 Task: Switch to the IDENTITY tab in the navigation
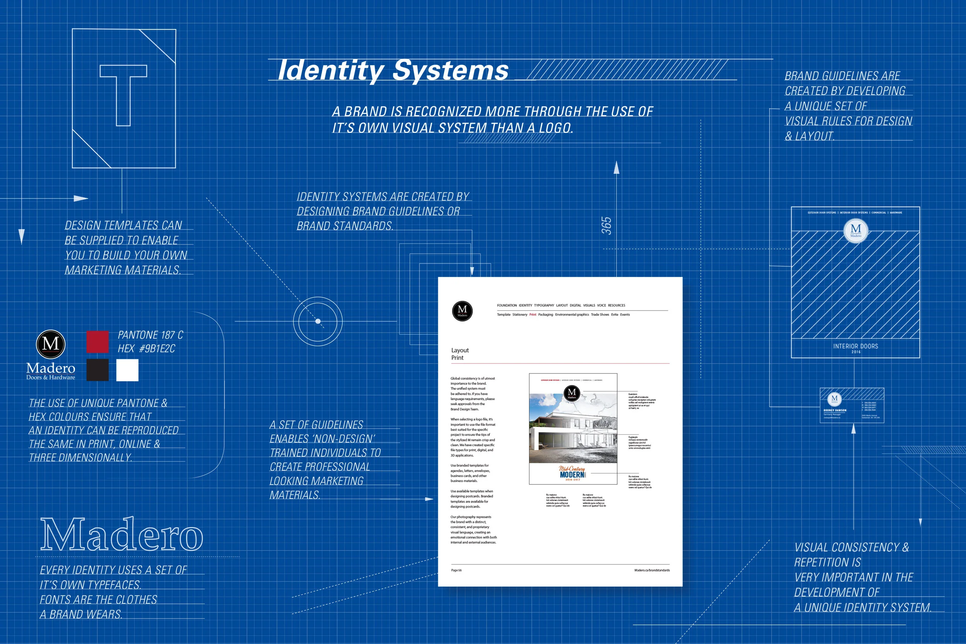pyautogui.click(x=526, y=306)
